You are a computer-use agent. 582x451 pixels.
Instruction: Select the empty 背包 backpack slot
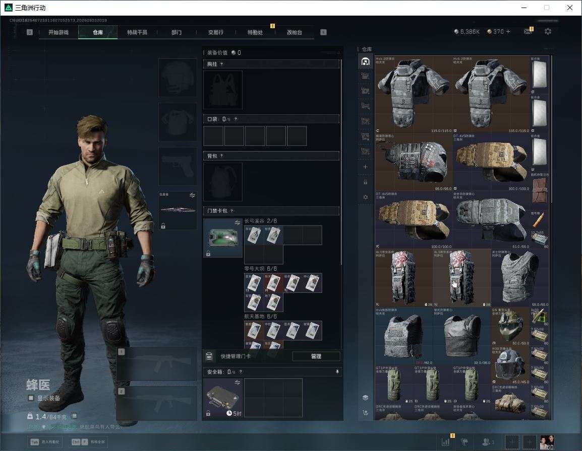(x=223, y=182)
